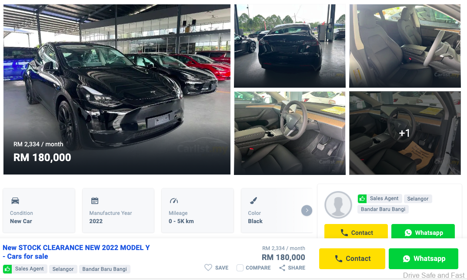Select the Selangor tag in the seller card

pos(418,199)
